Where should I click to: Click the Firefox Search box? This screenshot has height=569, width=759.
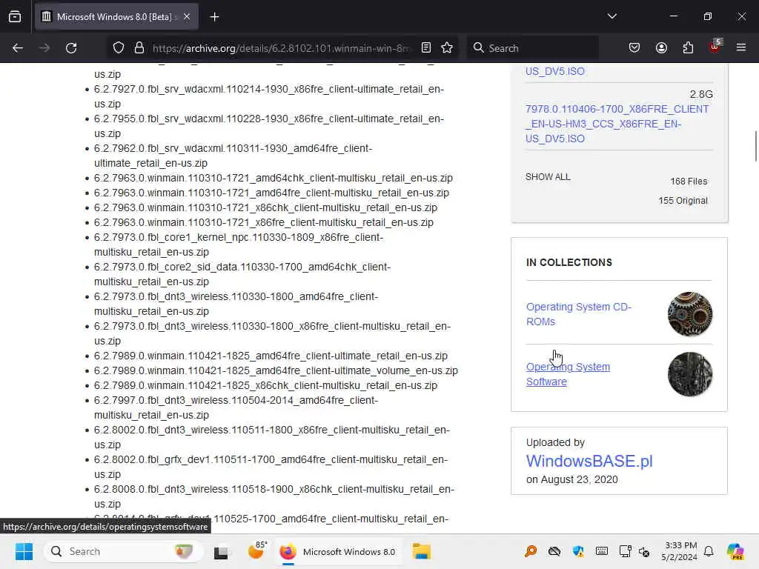click(x=532, y=48)
